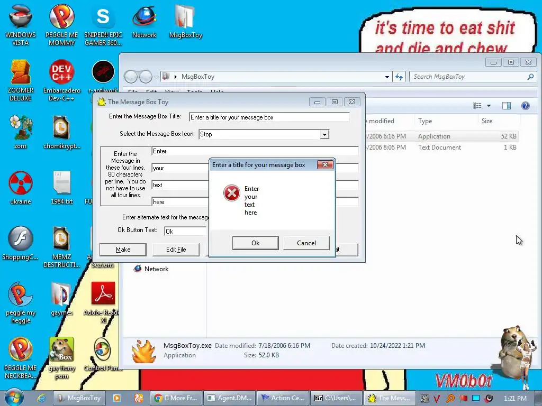Open the peggle my heggle icon
This screenshot has width=542, height=406.
pyautogui.click(x=21, y=302)
